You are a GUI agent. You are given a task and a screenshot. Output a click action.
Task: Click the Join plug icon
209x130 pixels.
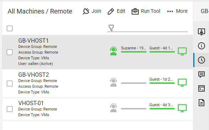coord(86,11)
